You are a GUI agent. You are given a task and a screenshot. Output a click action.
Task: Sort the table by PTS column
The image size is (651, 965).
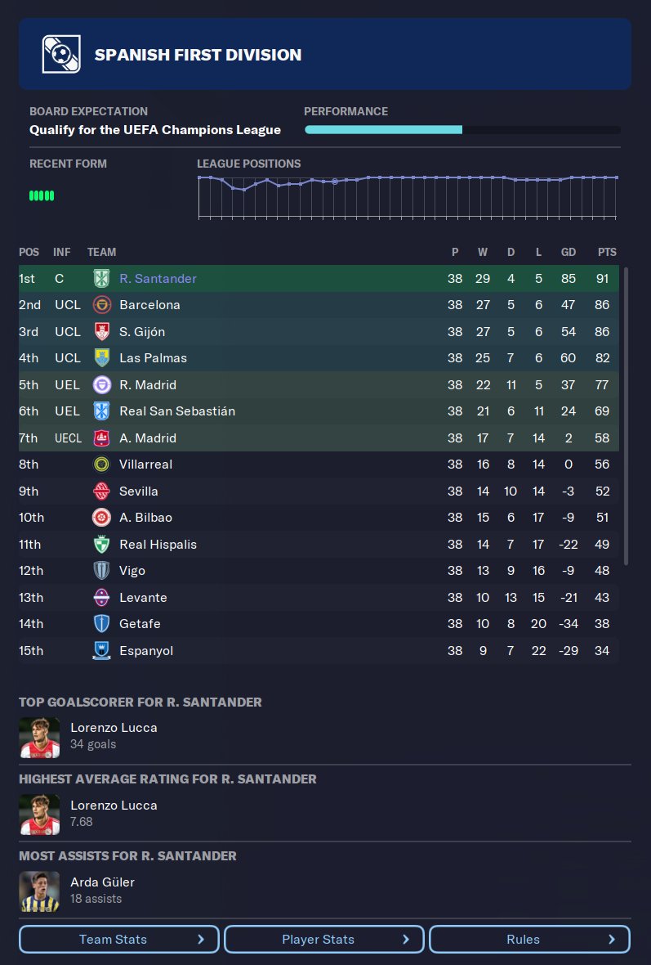click(607, 252)
